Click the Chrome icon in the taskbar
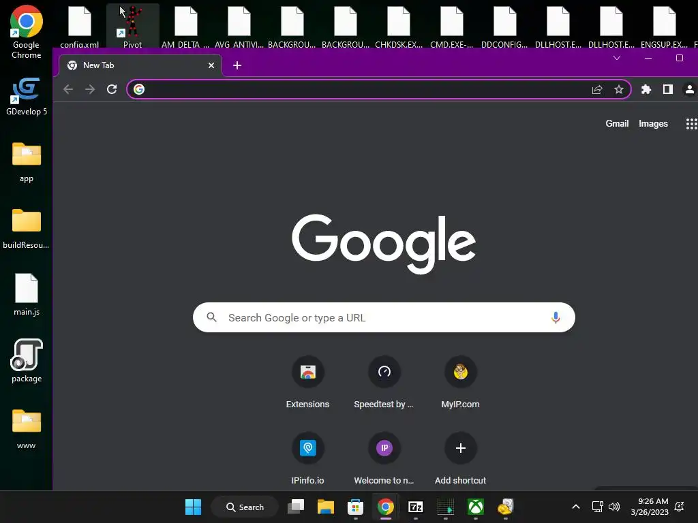The width and height of the screenshot is (698, 523). pos(386,507)
